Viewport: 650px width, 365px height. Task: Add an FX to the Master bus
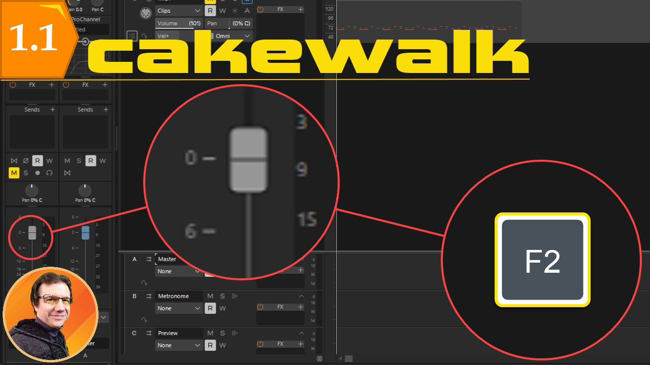point(301,270)
